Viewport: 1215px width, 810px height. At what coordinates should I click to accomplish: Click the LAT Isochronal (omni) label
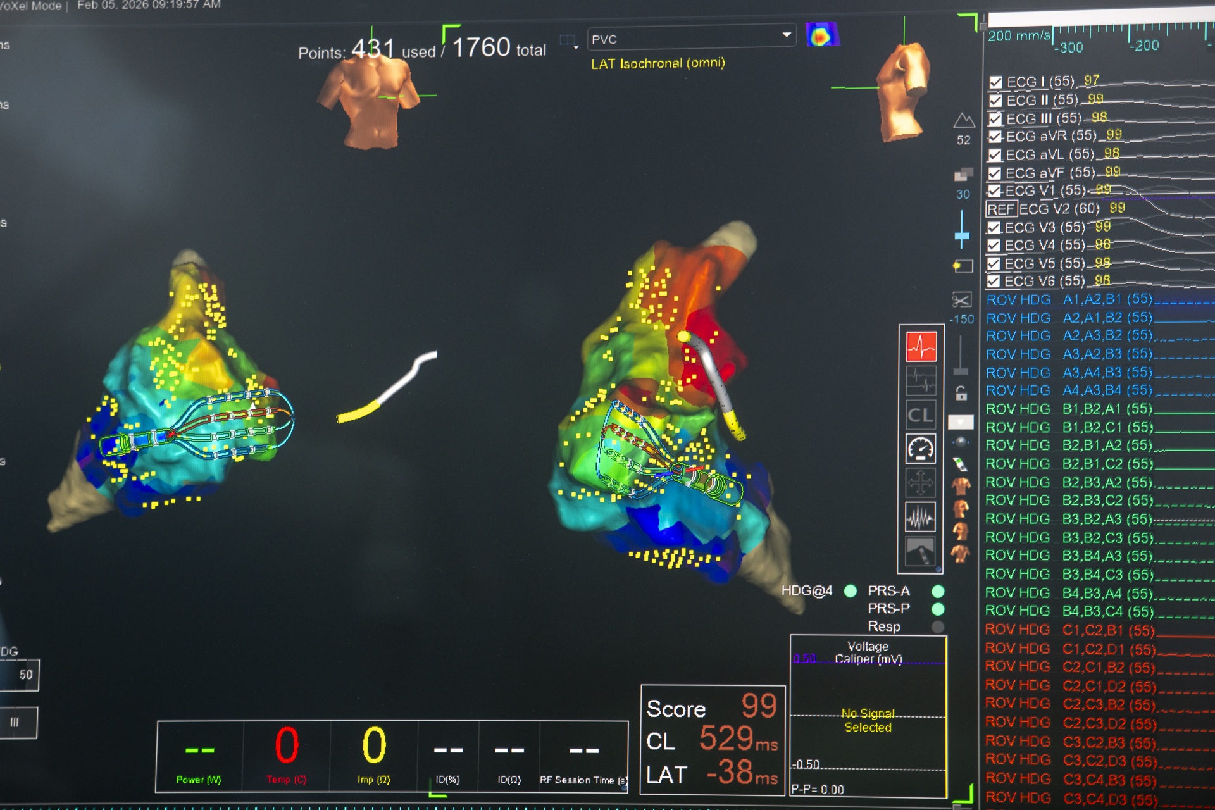(658, 63)
